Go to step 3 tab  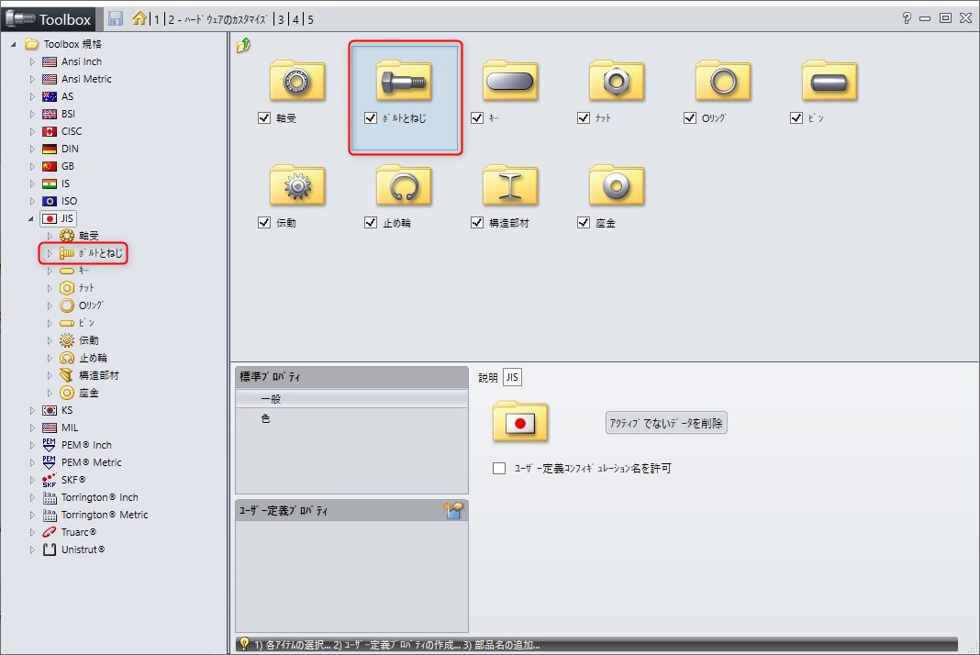tap(281, 19)
